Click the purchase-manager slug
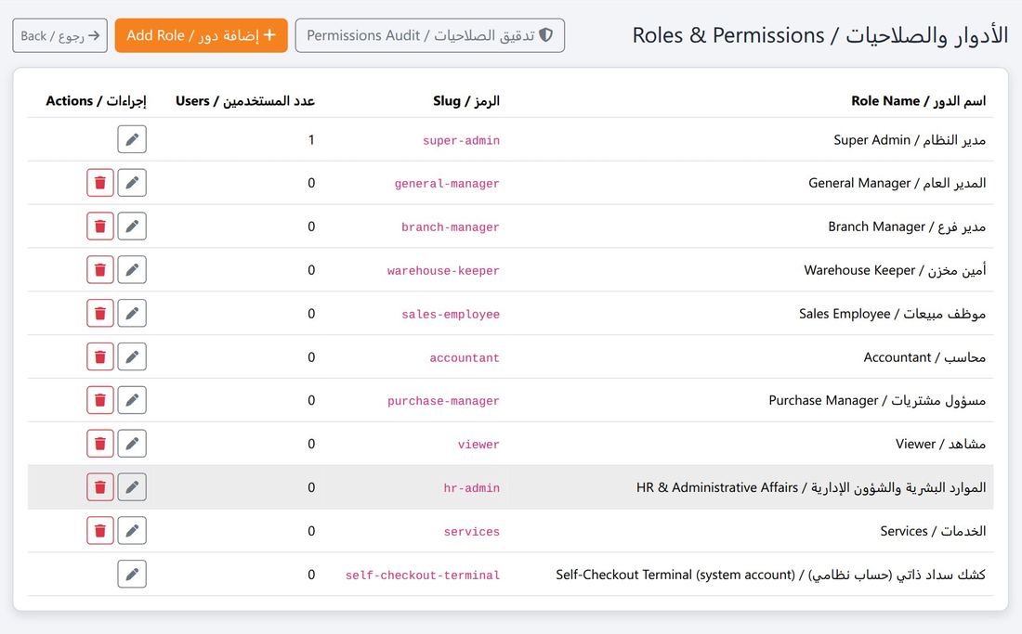 [443, 401]
